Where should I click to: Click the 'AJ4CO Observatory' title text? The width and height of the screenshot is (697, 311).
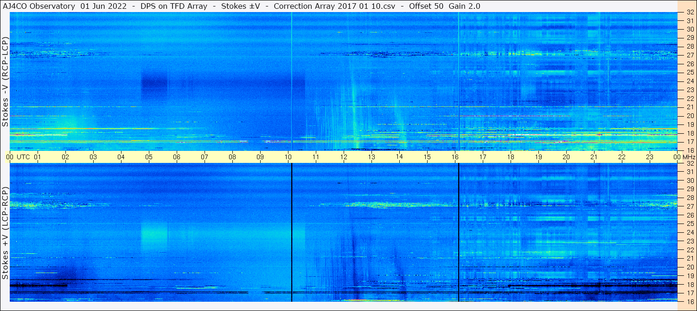pos(39,6)
